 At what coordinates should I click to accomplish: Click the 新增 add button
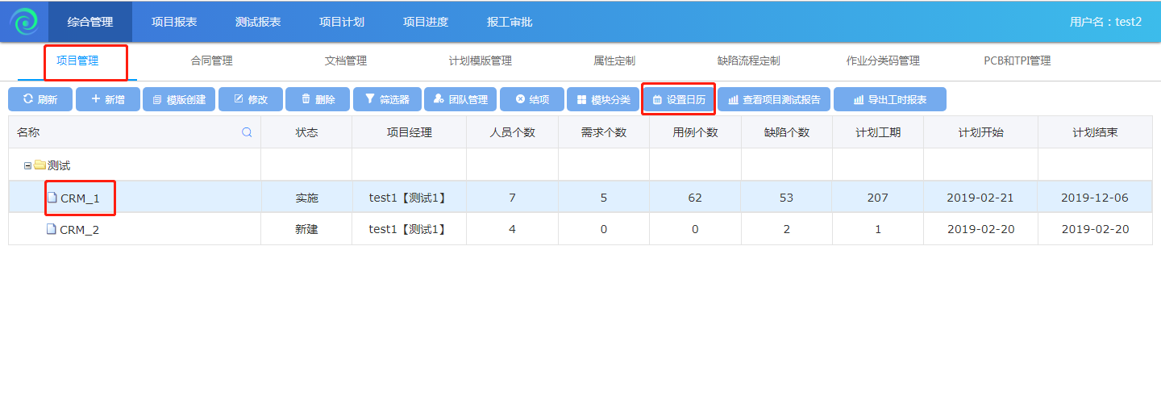pyautogui.click(x=107, y=99)
